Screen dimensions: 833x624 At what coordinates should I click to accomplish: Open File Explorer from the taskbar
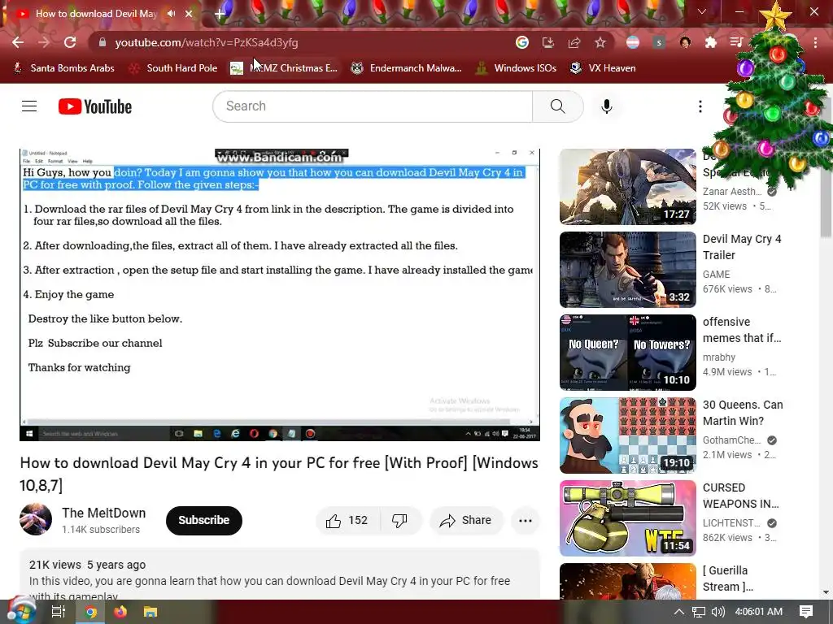tap(150, 613)
